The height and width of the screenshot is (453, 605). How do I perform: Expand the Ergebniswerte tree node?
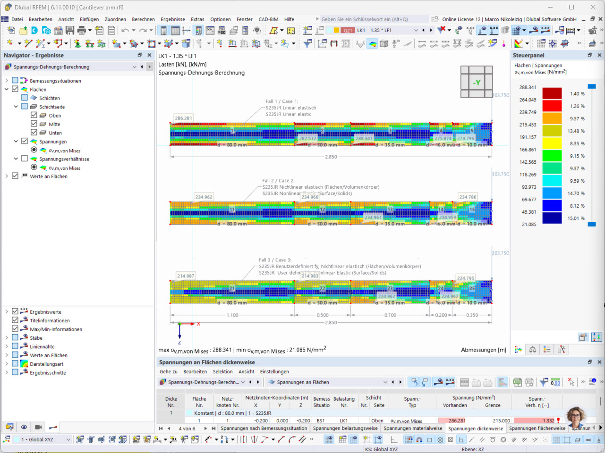(7, 311)
